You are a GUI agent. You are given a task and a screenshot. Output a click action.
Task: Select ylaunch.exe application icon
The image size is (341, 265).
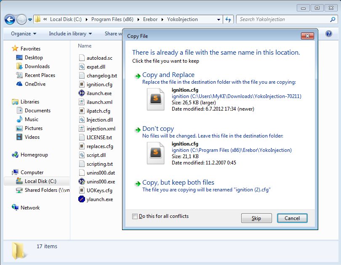(82, 199)
